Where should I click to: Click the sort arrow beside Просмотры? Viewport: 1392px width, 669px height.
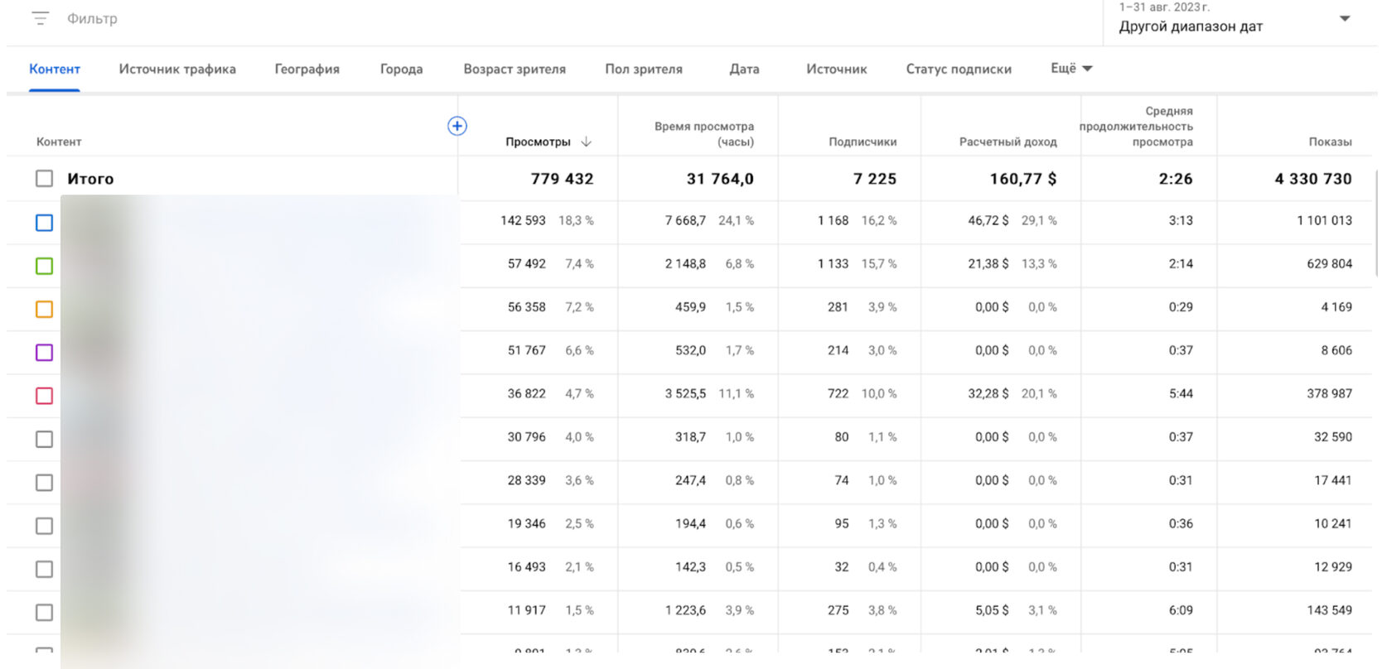pos(587,142)
